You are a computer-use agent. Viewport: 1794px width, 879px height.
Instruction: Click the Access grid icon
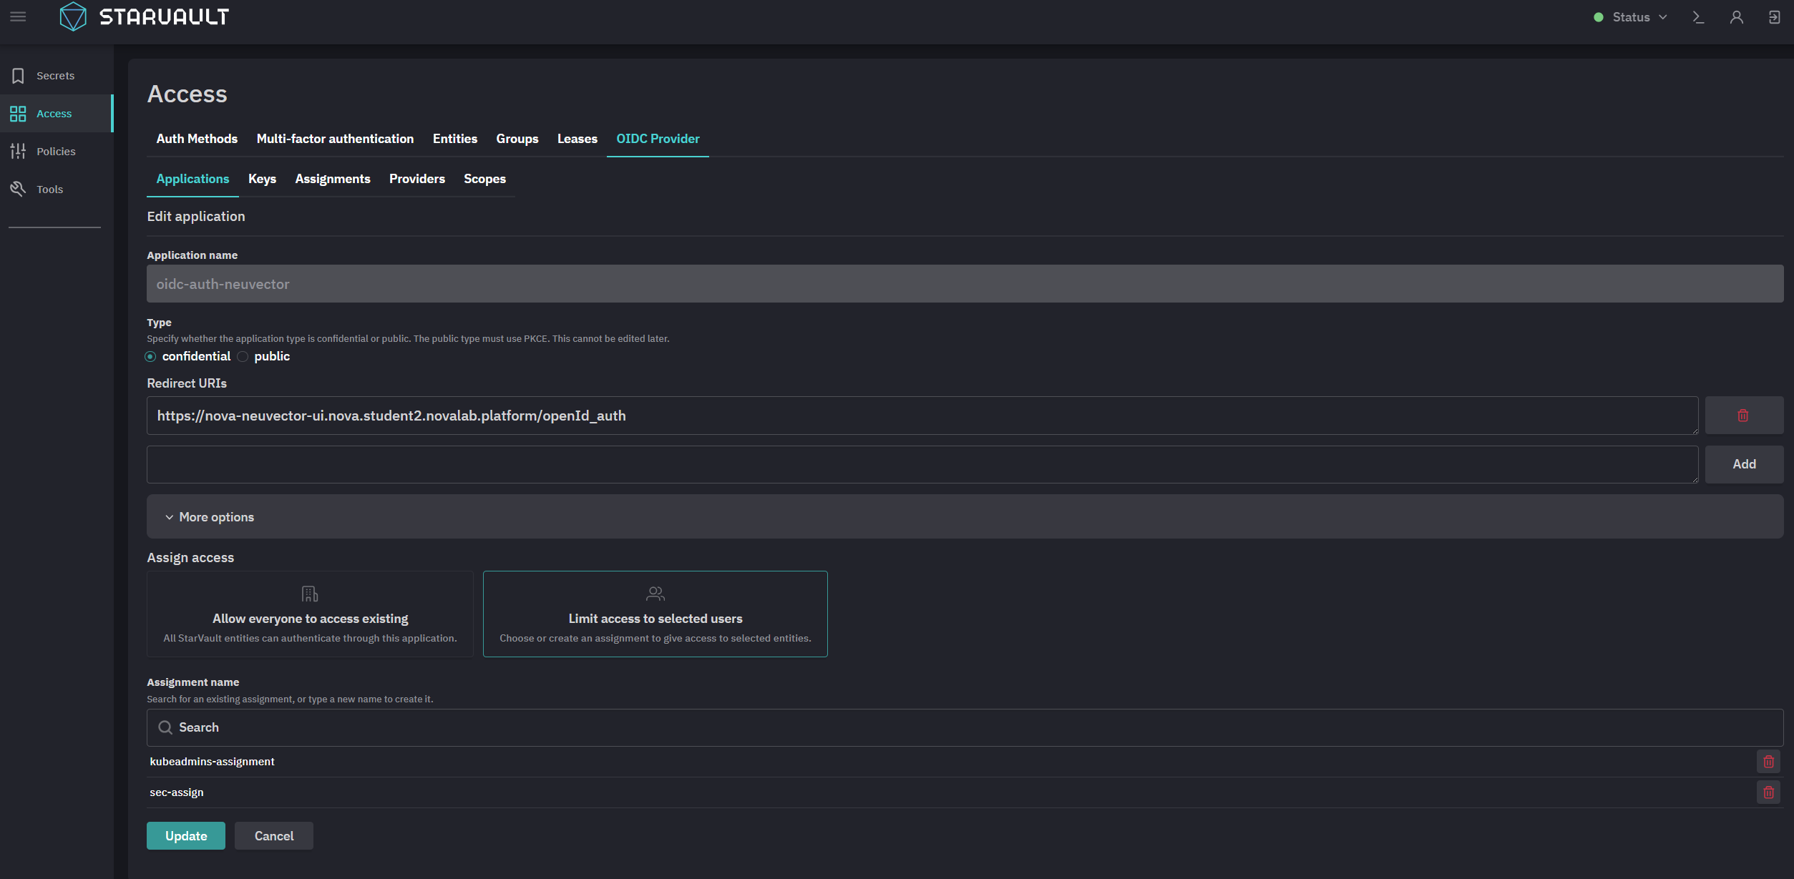18,114
